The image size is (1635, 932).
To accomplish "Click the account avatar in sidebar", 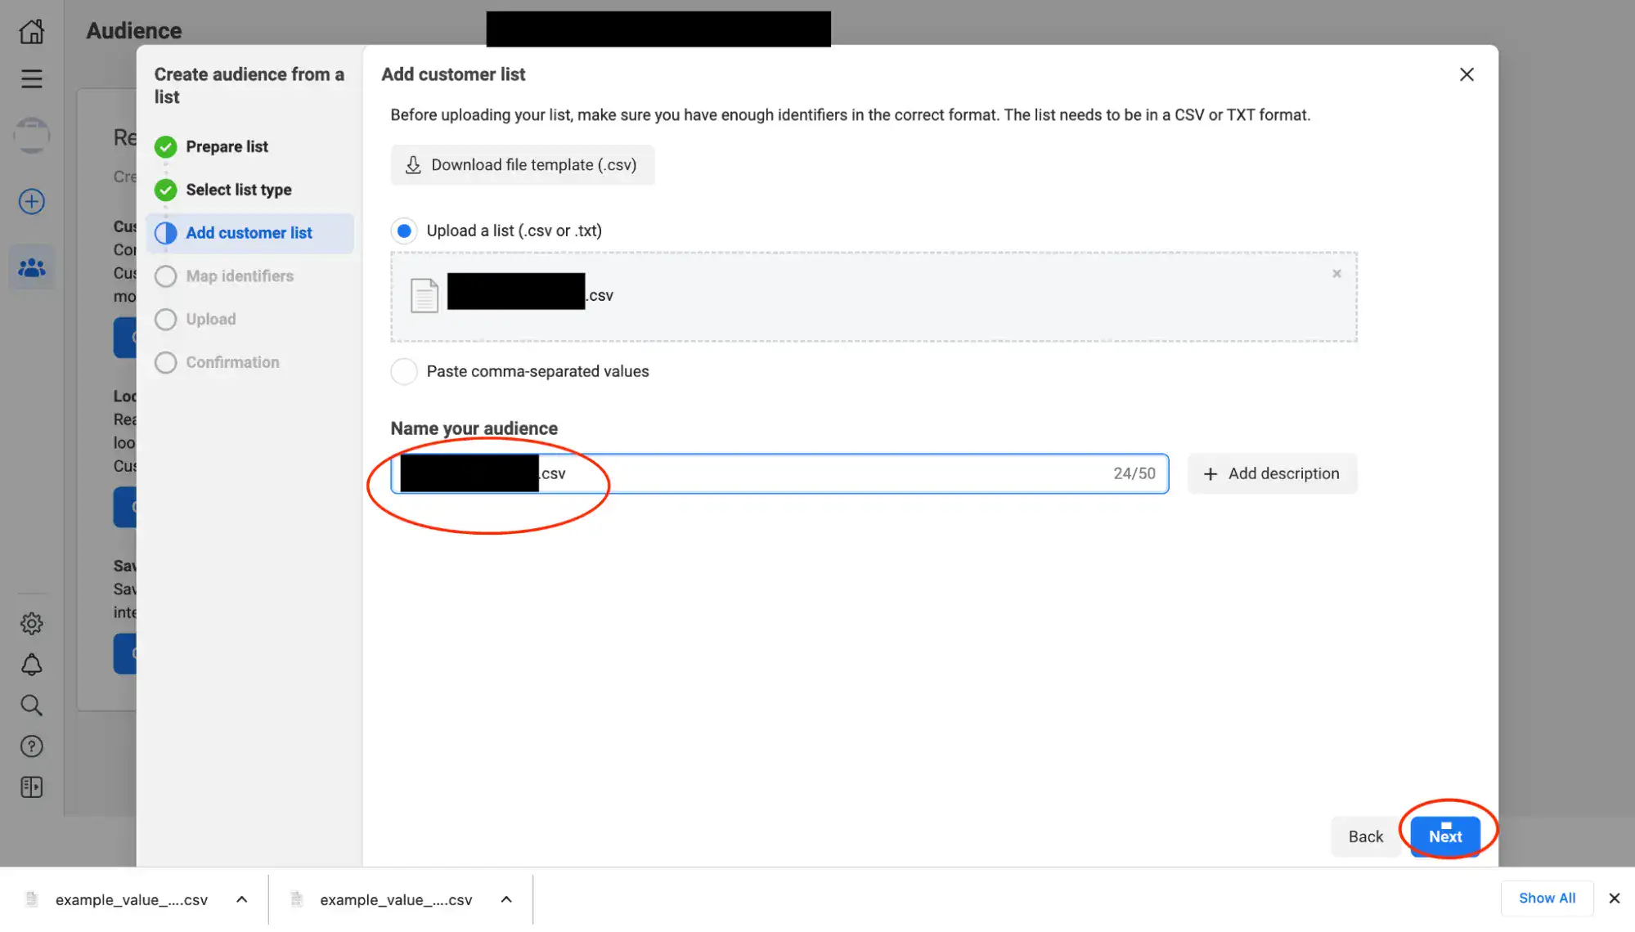I will tap(31, 136).
